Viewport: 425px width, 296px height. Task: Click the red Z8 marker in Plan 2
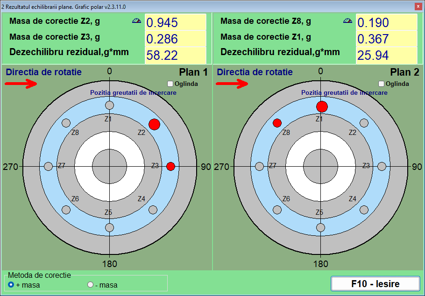click(x=277, y=123)
